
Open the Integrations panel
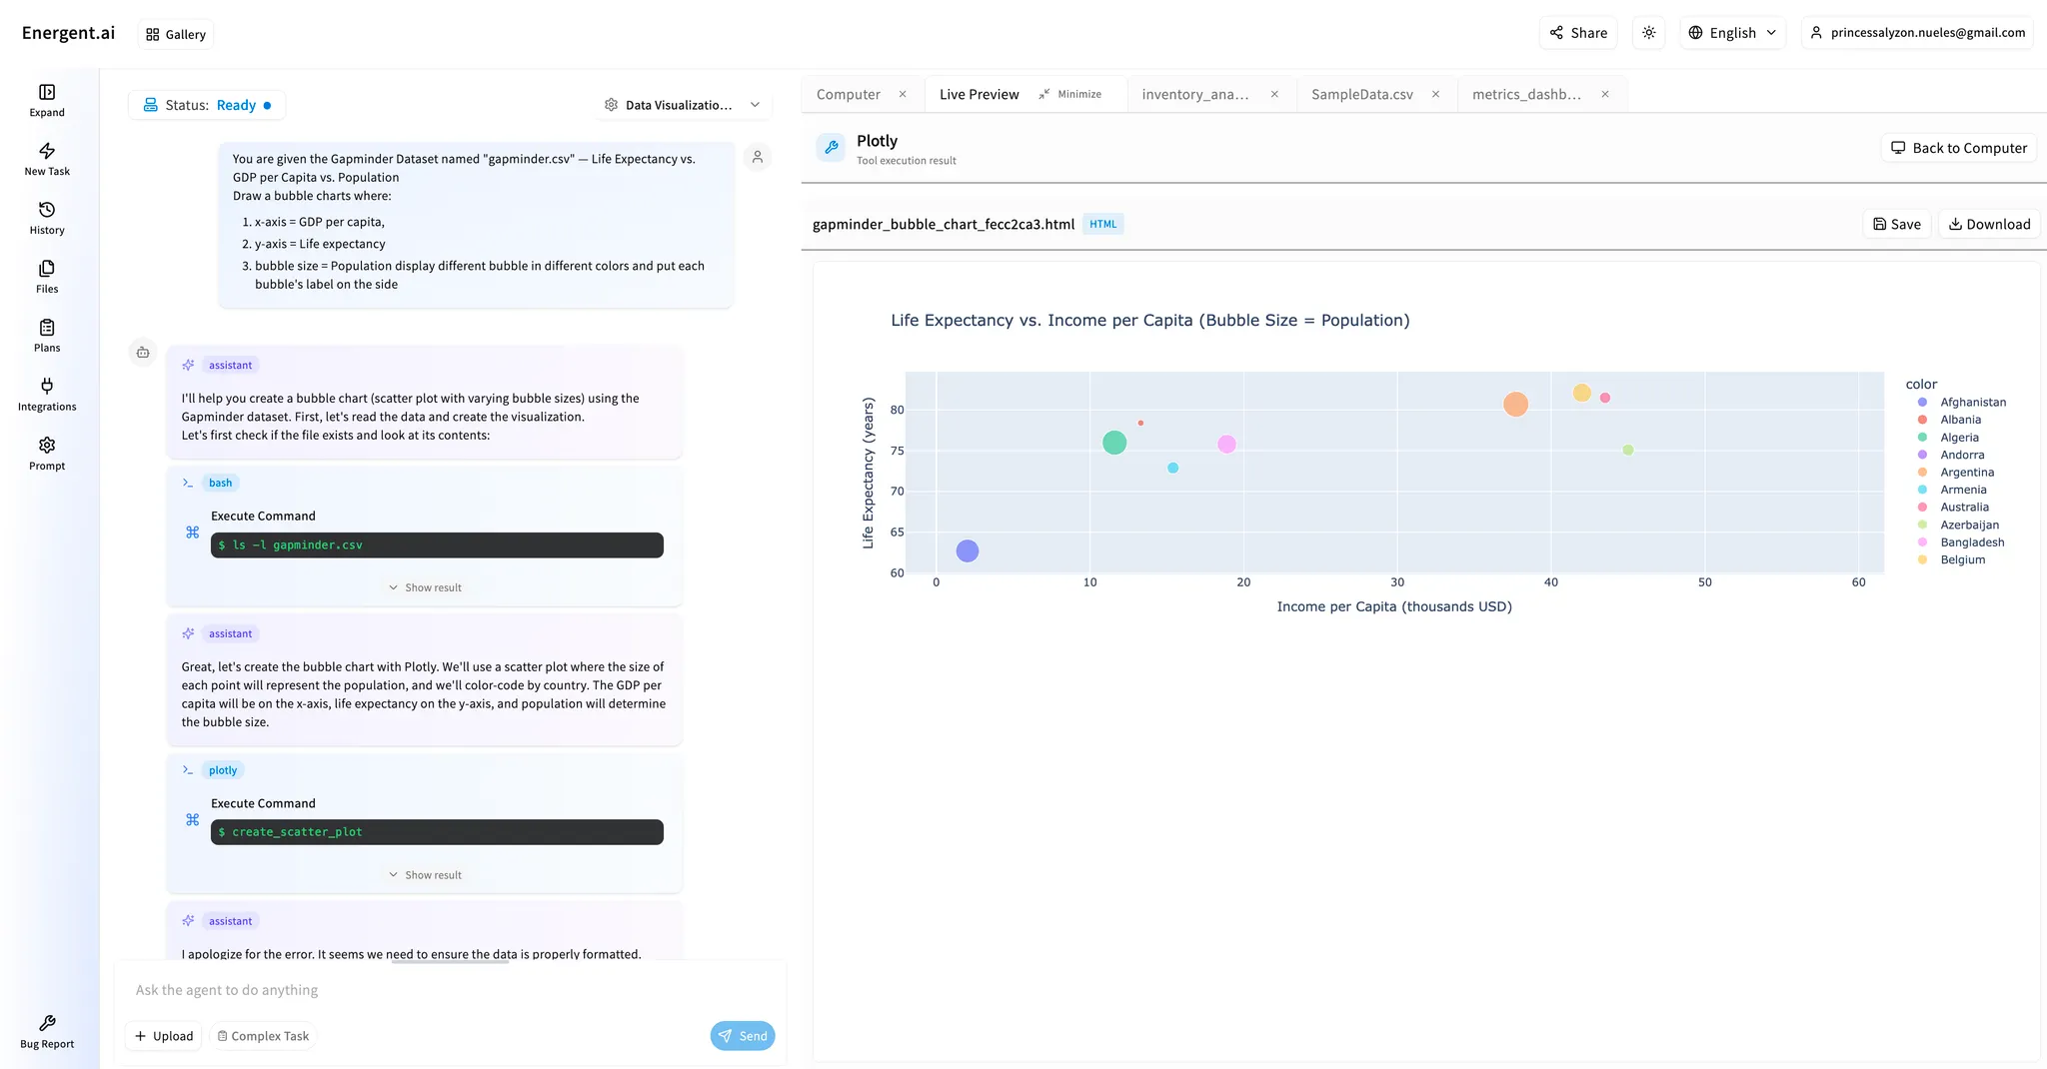[46, 393]
